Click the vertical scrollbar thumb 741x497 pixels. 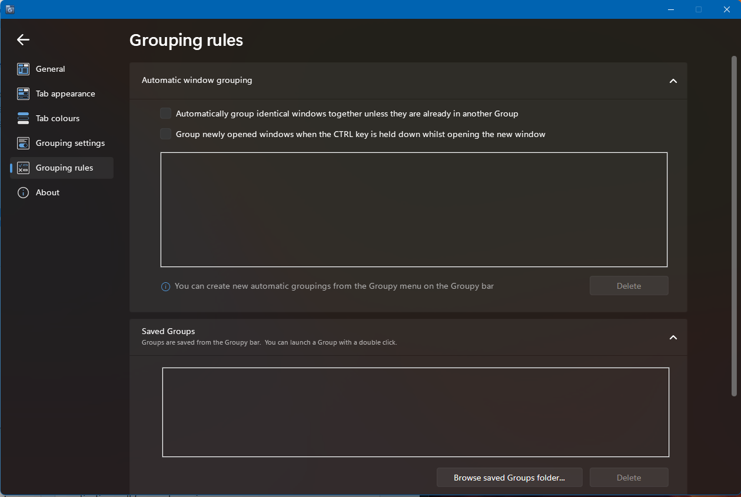click(x=733, y=226)
